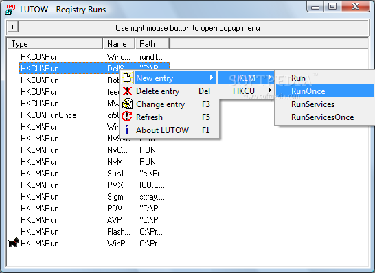
Task: Click the red Refresh arrow icon
Action: (x=127, y=117)
